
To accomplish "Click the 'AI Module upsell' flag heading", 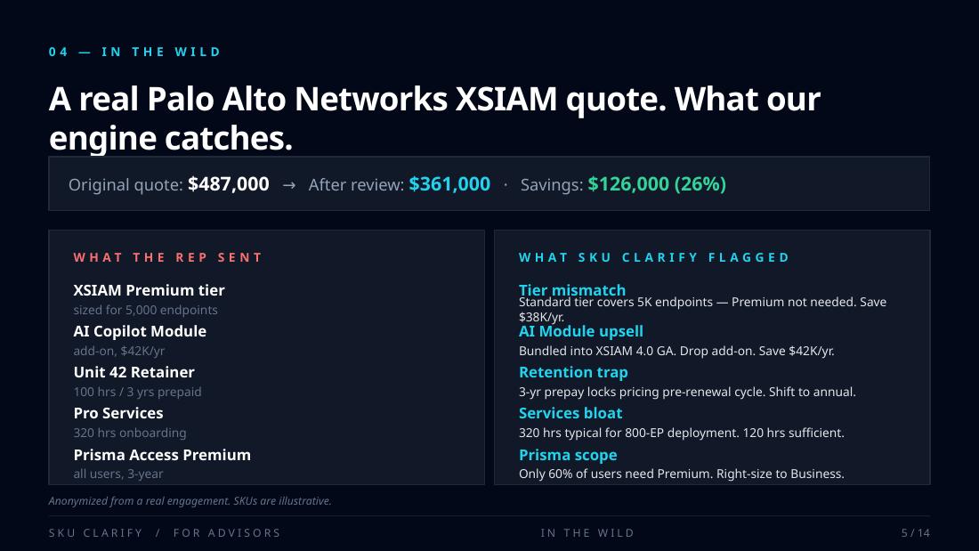I will (580, 331).
